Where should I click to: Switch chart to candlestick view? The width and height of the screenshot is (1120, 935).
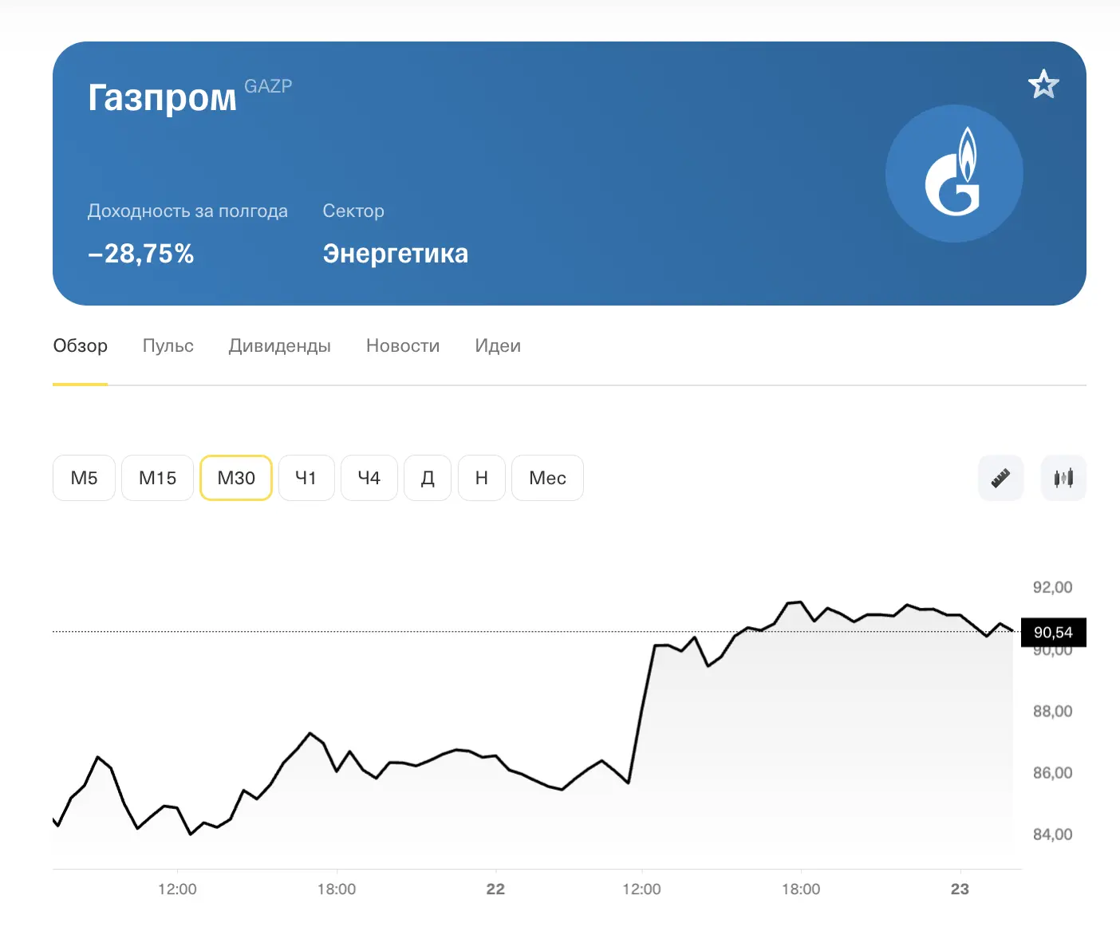(1063, 478)
